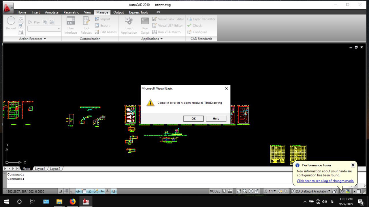Open Firefox from the taskbar
Screen dimensions: 369x207
[x=73, y=202]
